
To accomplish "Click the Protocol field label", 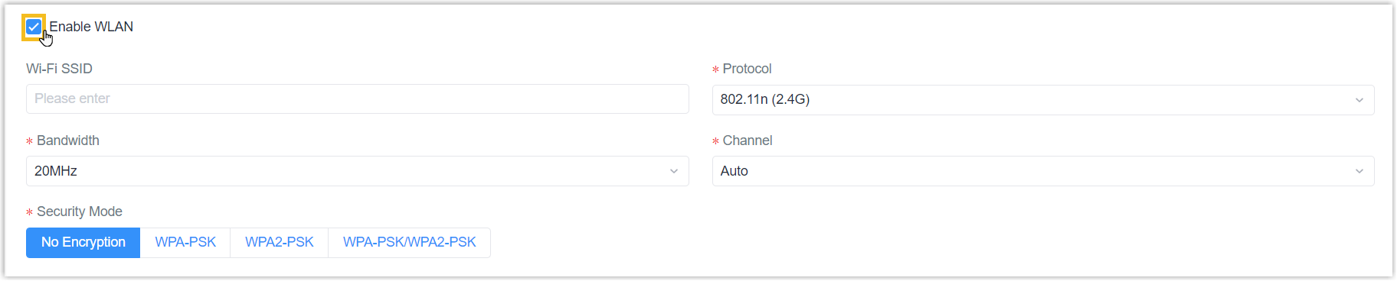I will [747, 69].
